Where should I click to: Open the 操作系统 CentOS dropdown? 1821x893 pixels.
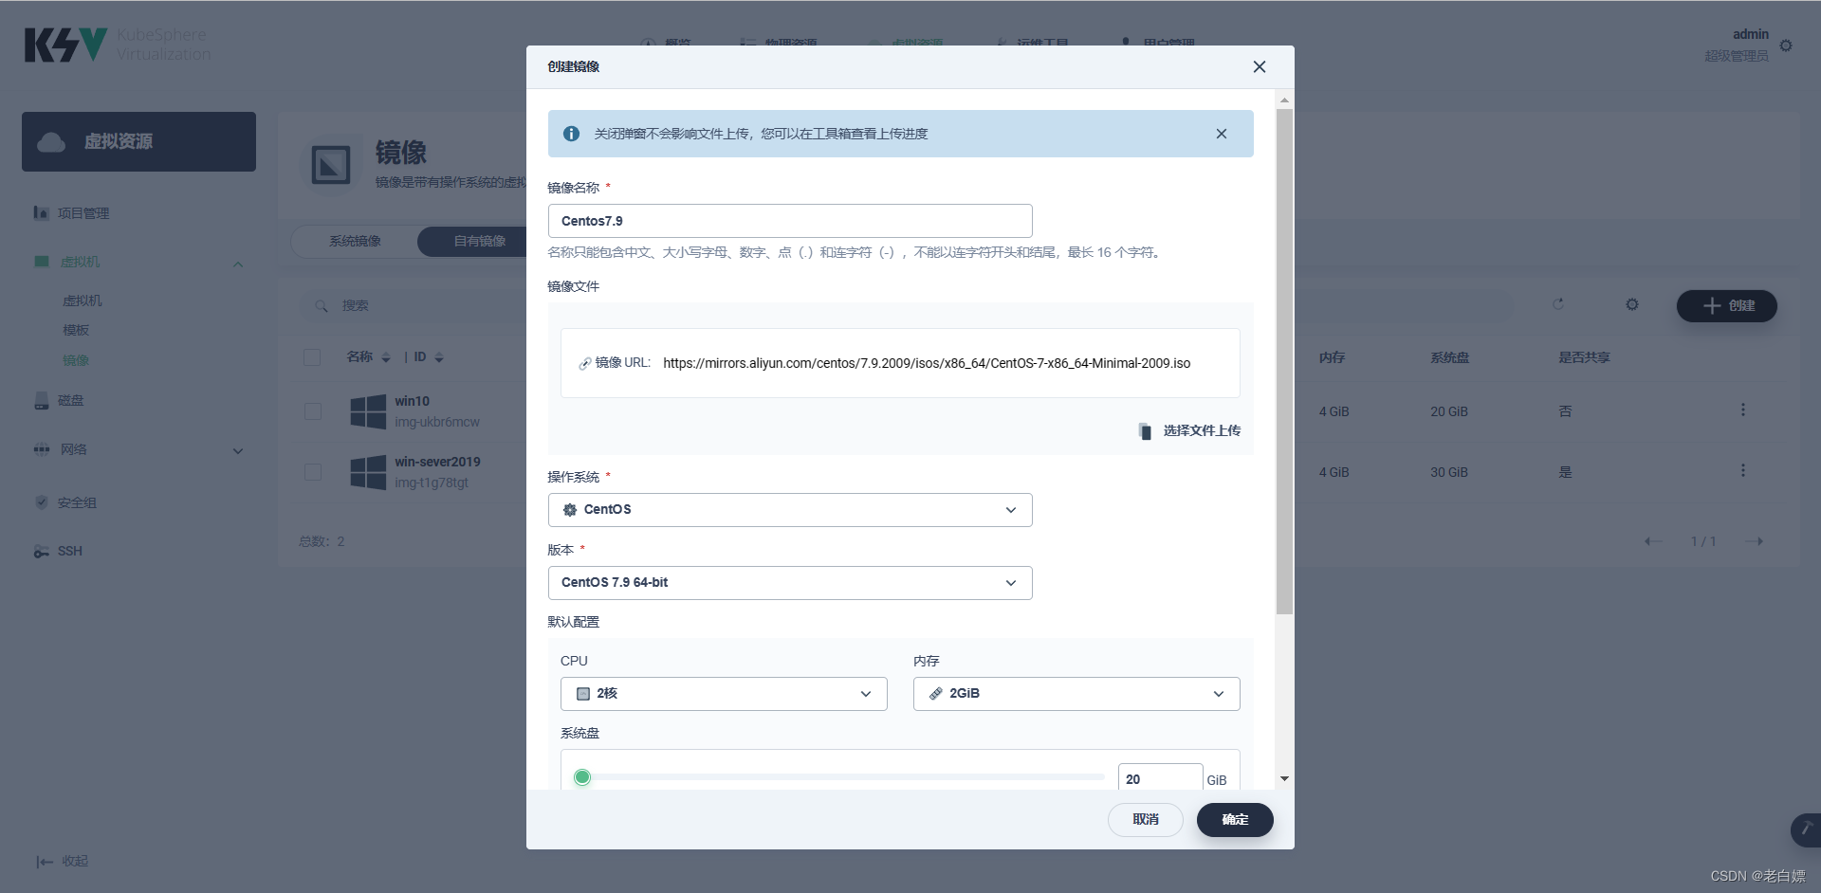point(790,510)
